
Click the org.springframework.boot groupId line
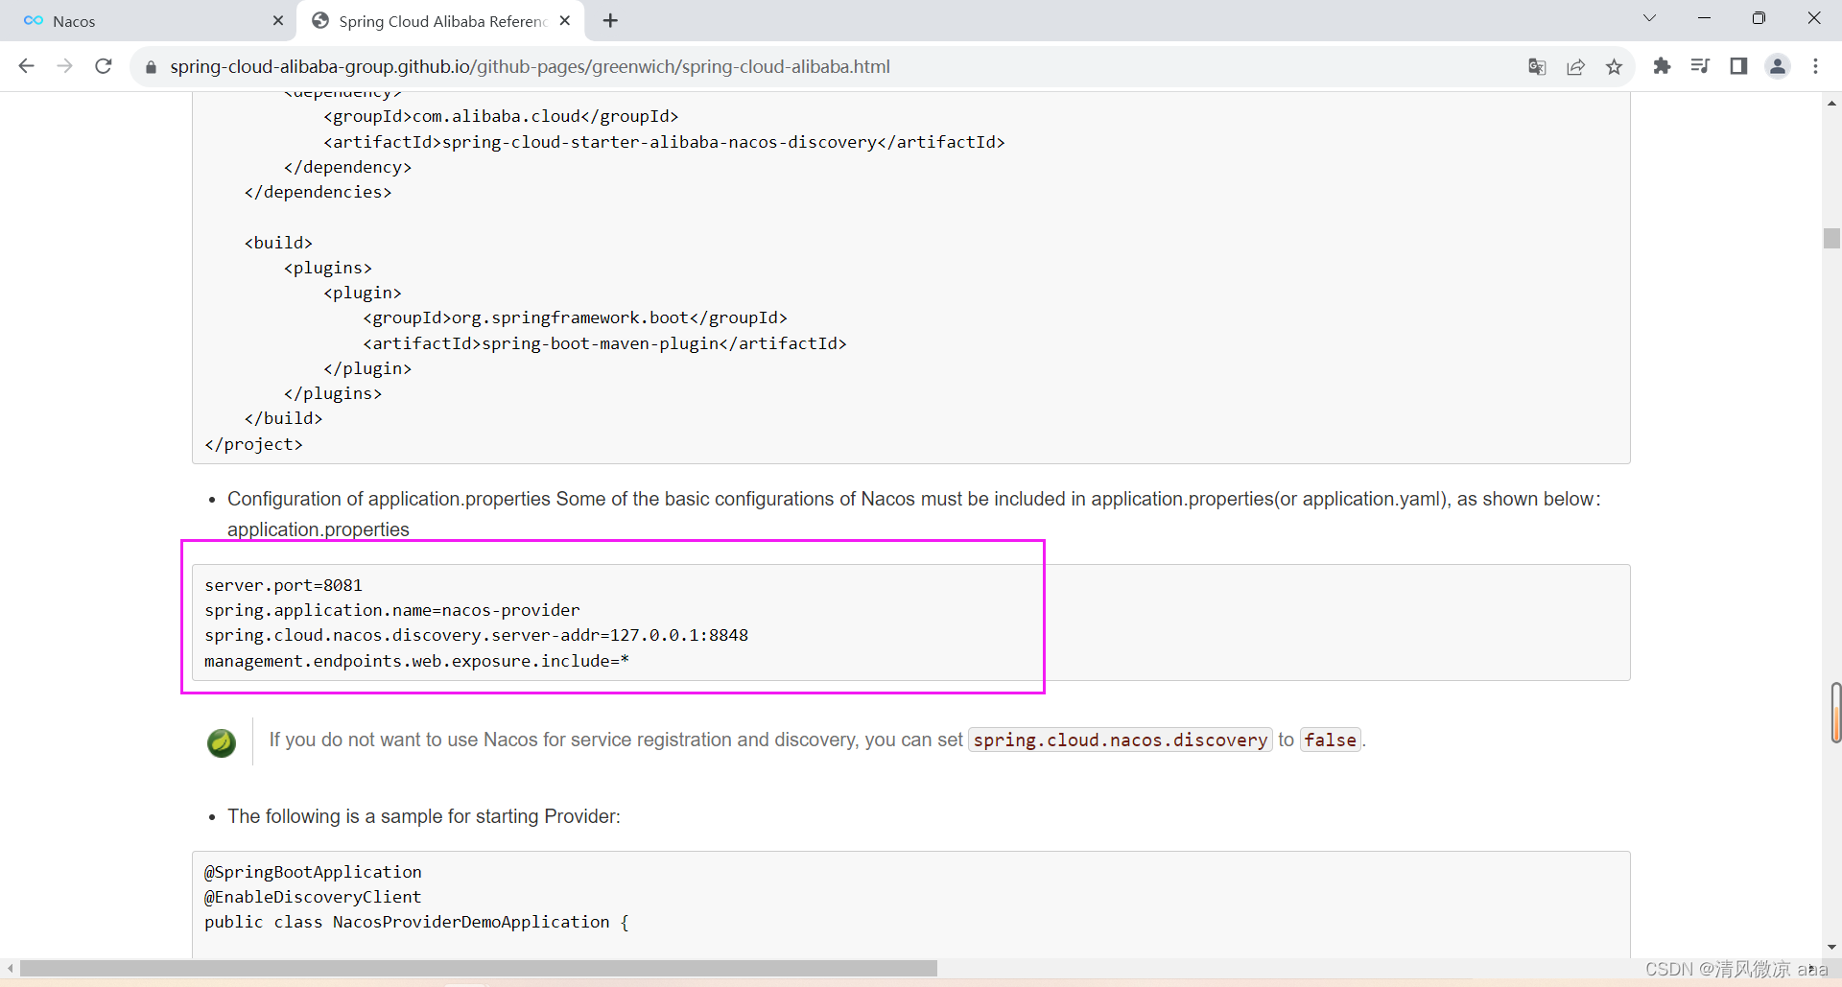[x=575, y=317]
